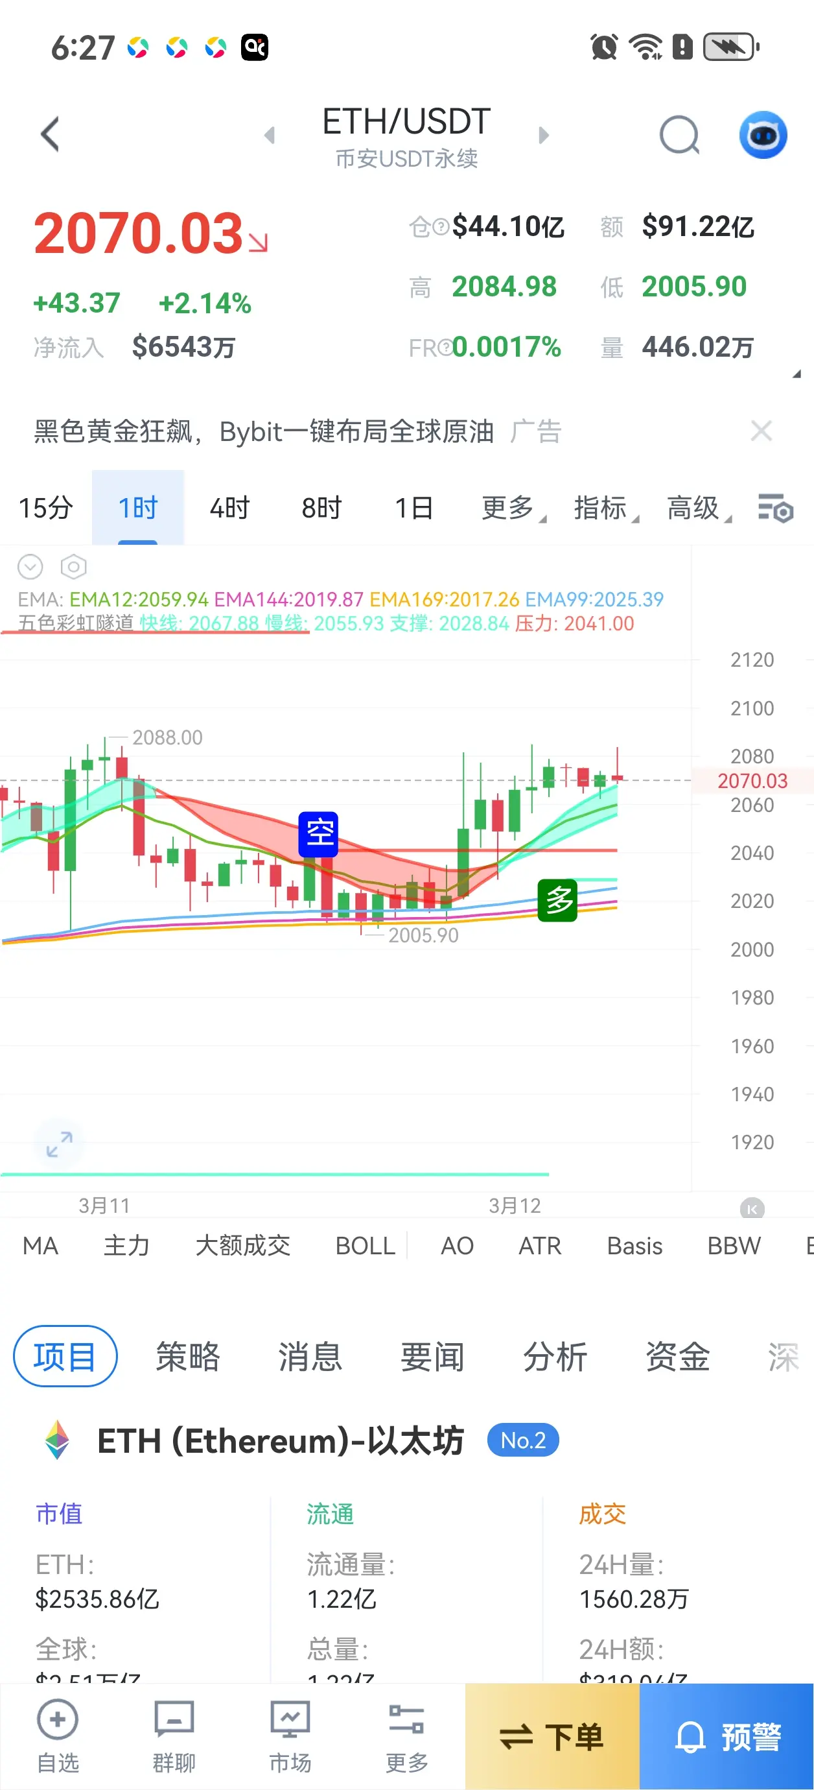The width and height of the screenshot is (814, 1790).
Task: Toggle the Basis indicator
Action: click(635, 1246)
